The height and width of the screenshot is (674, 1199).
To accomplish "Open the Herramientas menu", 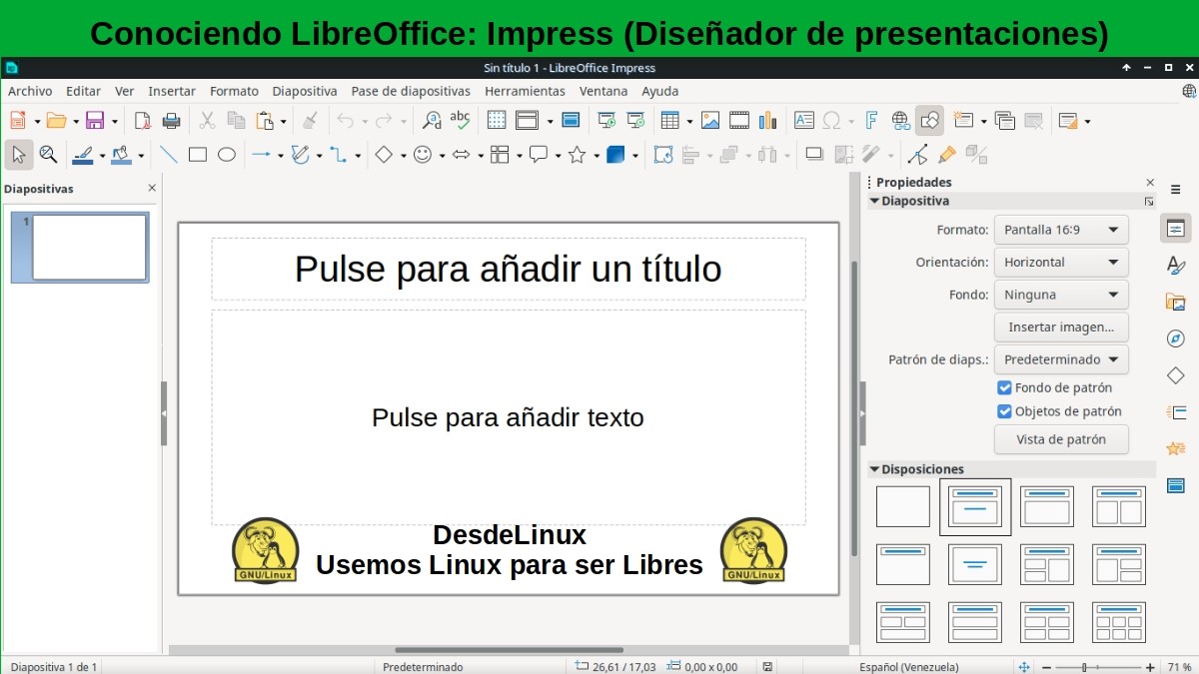I will coord(526,91).
